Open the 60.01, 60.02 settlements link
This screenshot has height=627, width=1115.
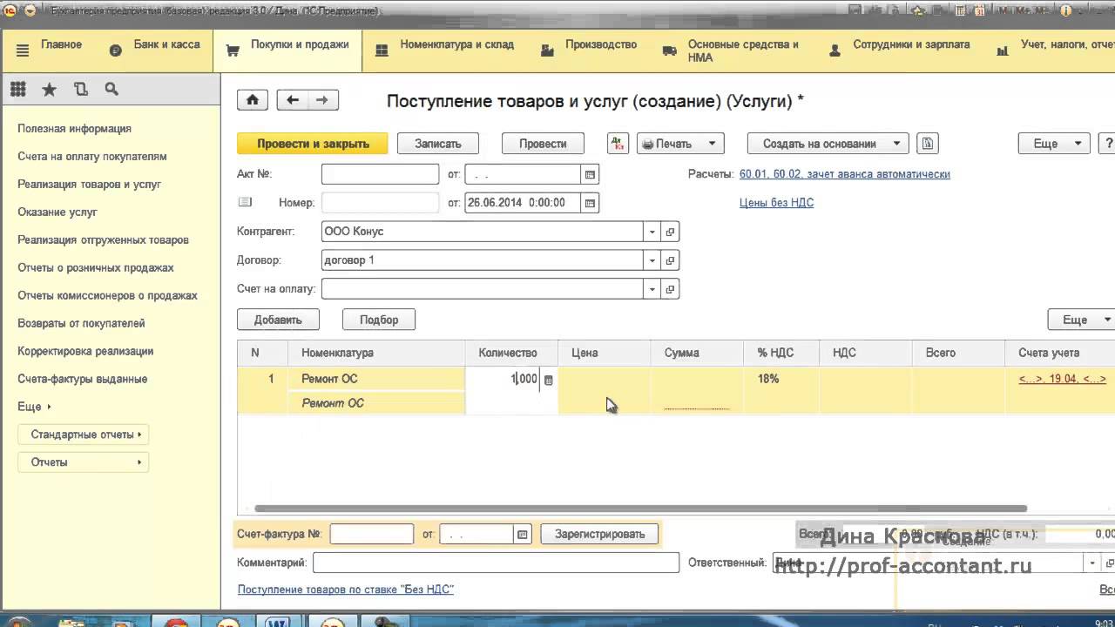(844, 174)
